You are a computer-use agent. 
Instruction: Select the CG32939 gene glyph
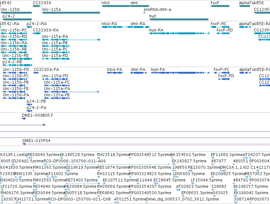37,6
